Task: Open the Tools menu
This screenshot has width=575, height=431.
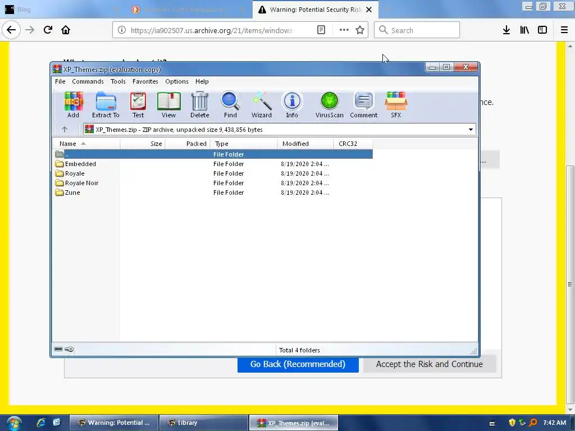Action: tap(118, 81)
